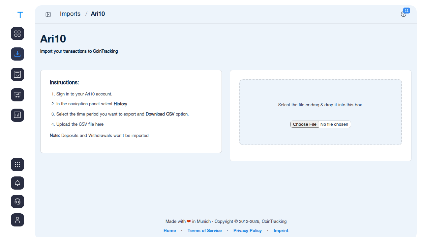Screen dimensions: 422x237
Task: Open the Privacy Policy link
Action: click(x=248, y=230)
